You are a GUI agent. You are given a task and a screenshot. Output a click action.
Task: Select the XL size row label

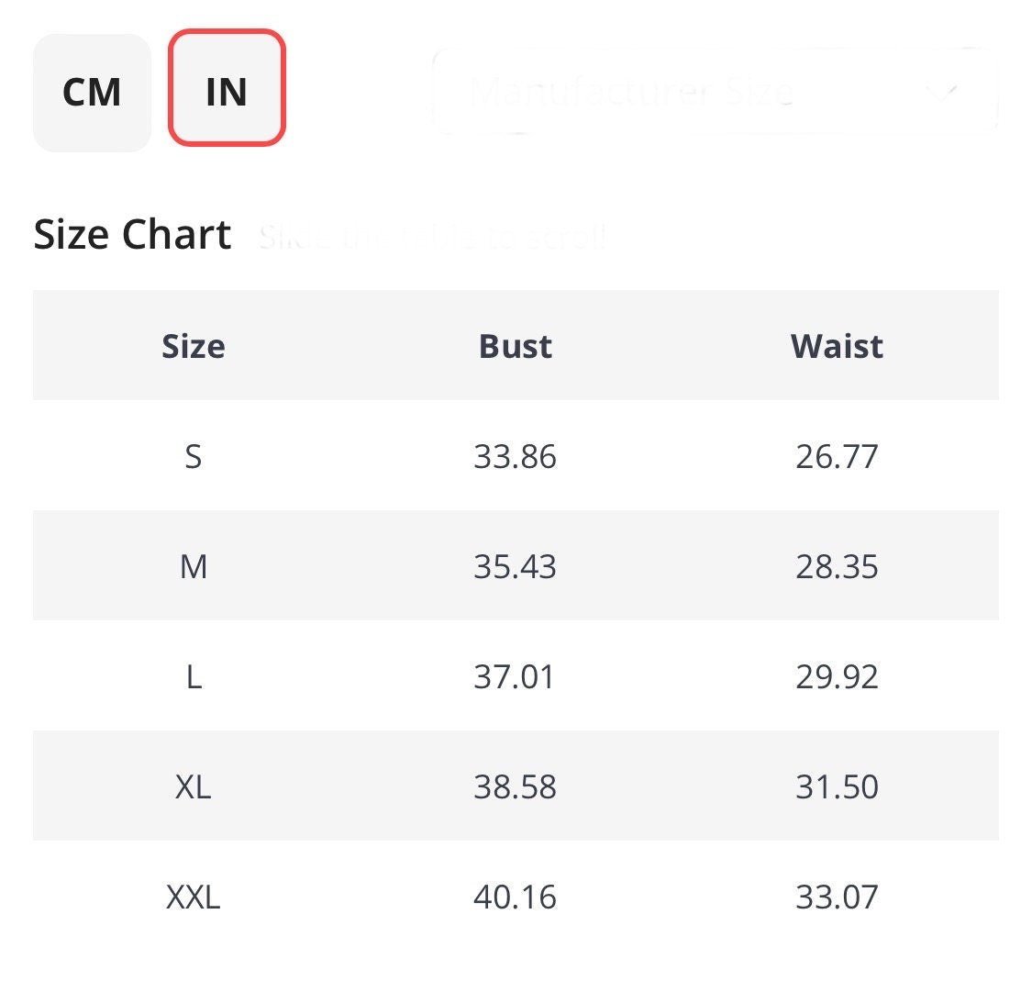click(x=194, y=786)
